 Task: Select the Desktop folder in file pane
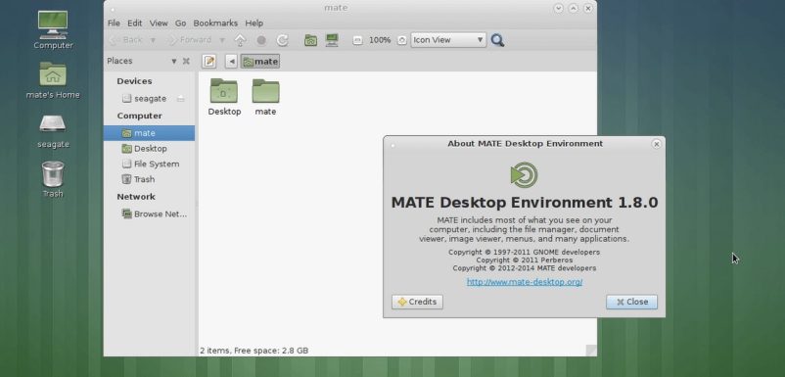[224, 98]
